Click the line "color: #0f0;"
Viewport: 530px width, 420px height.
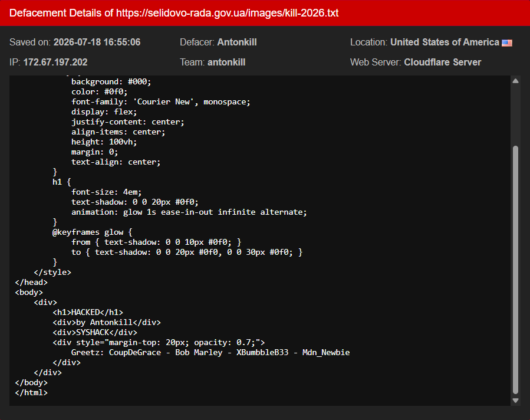(x=100, y=92)
